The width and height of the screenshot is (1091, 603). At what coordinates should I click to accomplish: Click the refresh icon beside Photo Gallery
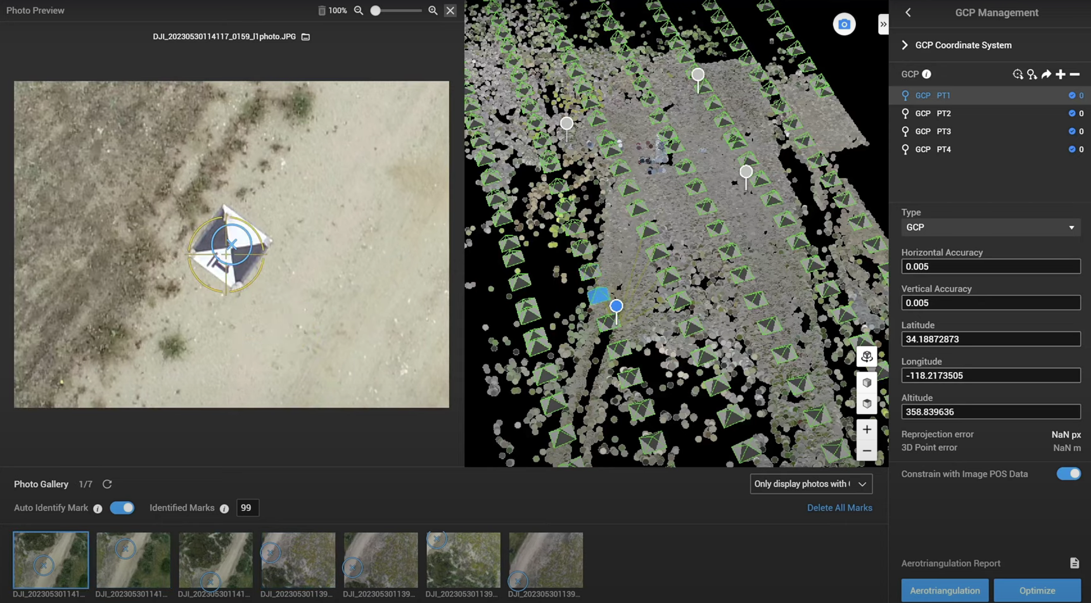[x=107, y=484]
